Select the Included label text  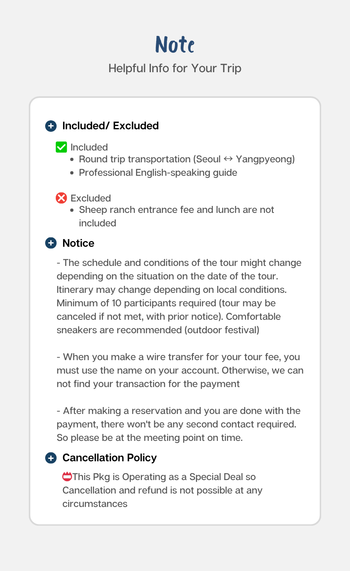(x=89, y=147)
